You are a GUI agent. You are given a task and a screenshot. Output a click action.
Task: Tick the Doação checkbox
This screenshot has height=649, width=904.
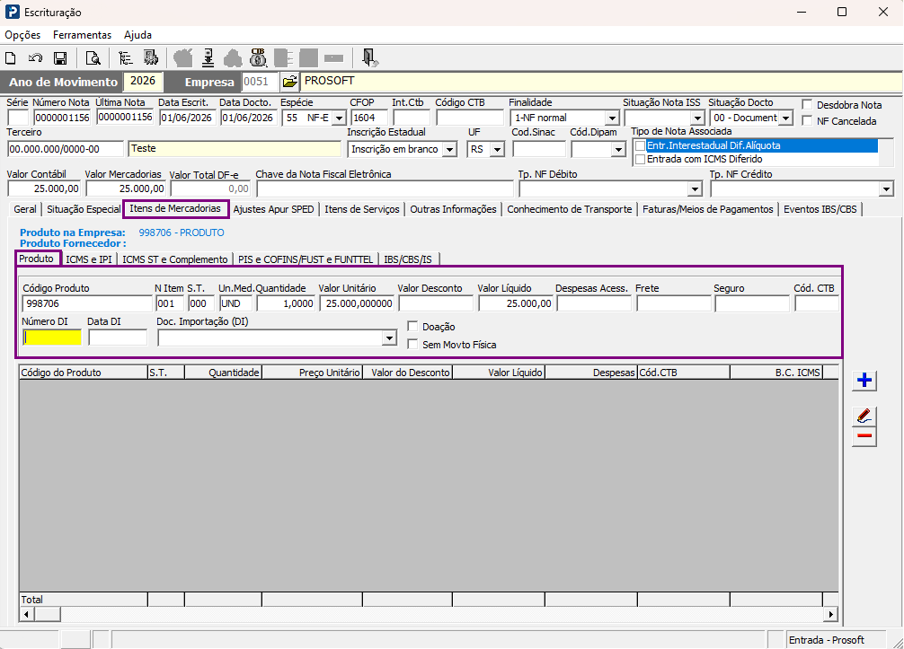click(412, 327)
